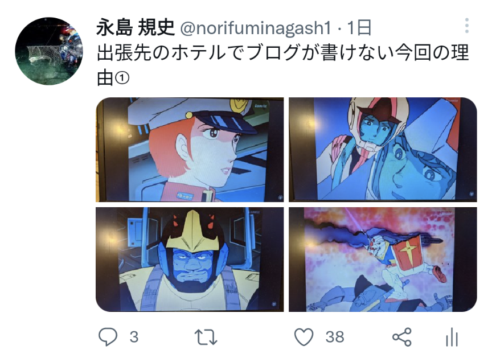The height and width of the screenshot is (358, 492).
Task: Visit the @norifuminagash1 handle link
Action: (256, 27)
